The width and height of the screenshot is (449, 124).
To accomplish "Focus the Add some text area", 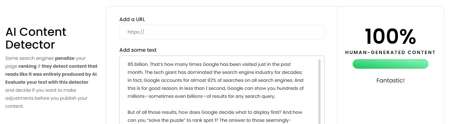I will [222, 90].
